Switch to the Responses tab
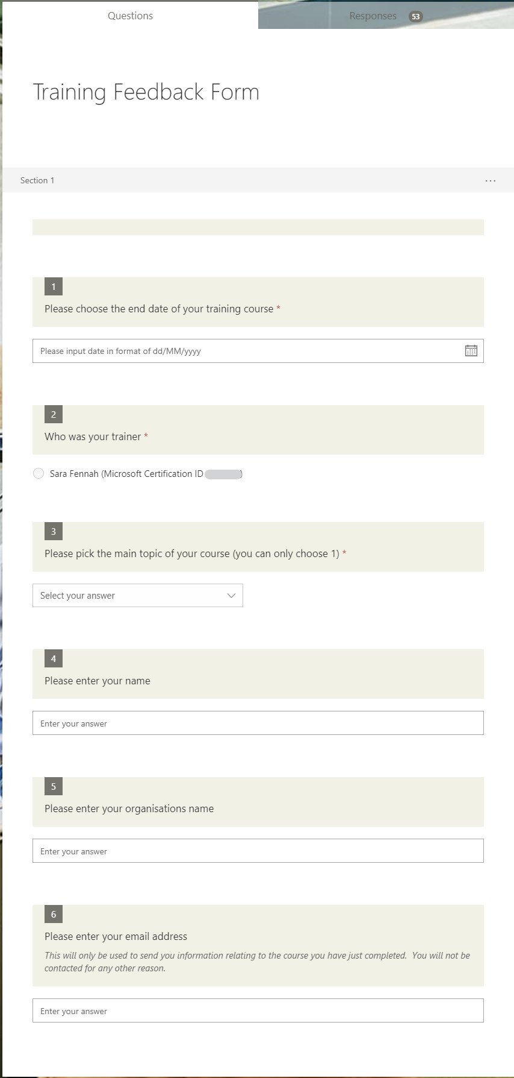The height and width of the screenshot is (1078, 514). click(373, 16)
